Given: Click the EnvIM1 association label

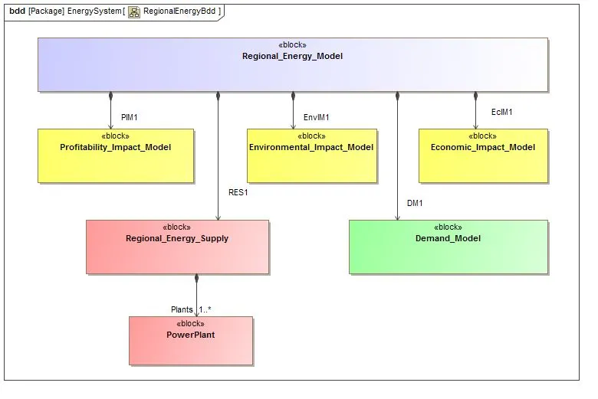Looking at the screenshot, I should pyautogui.click(x=316, y=117).
